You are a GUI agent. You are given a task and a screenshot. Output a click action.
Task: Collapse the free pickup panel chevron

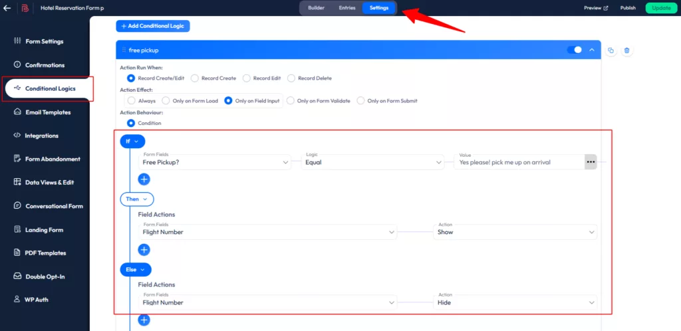click(592, 50)
